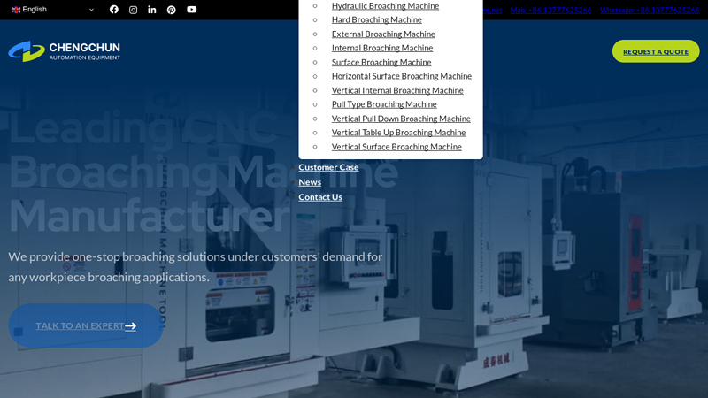Open the YouTube social icon
Screen dimensions: 708x398
coord(191,10)
